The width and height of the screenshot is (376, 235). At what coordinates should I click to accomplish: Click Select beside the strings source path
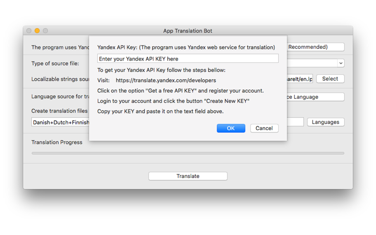pos(330,78)
